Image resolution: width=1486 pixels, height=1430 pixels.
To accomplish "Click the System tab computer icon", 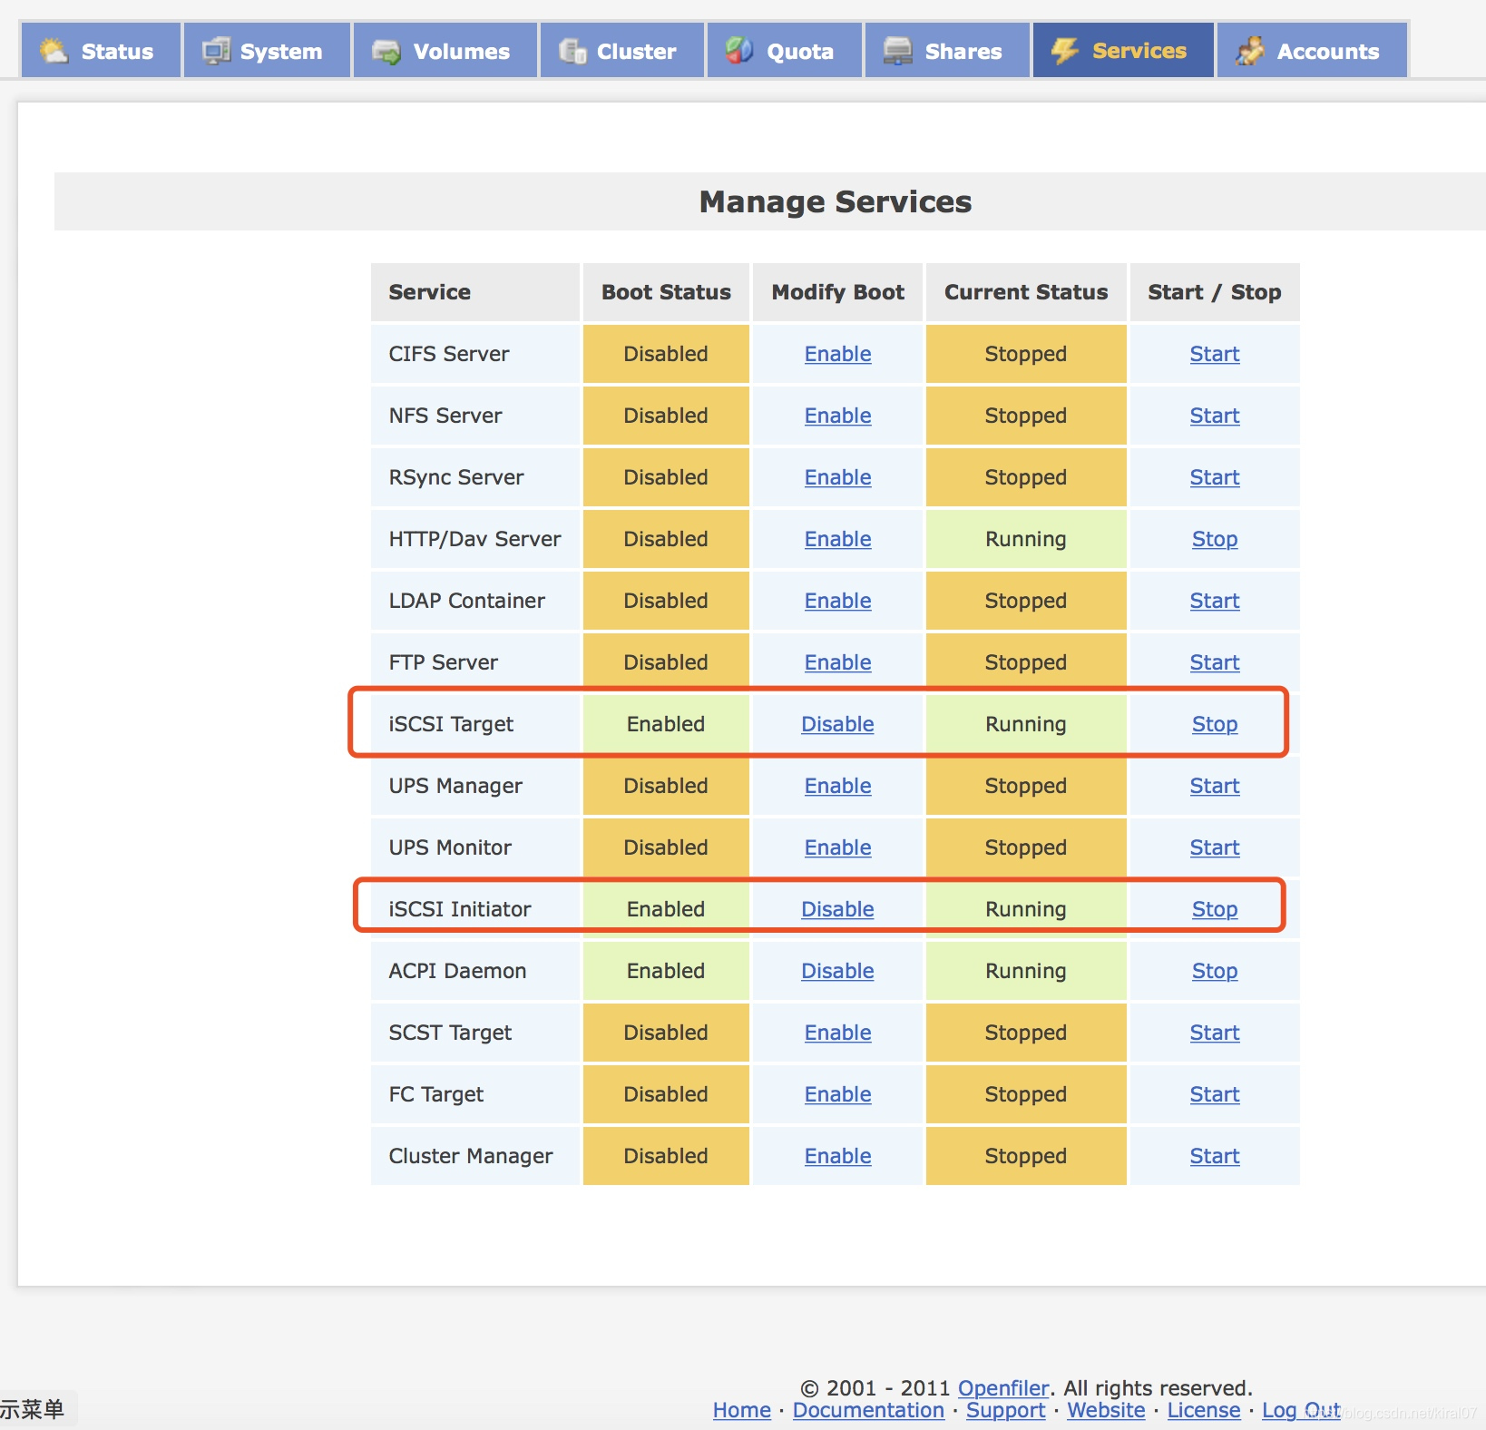I will (x=216, y=51).
